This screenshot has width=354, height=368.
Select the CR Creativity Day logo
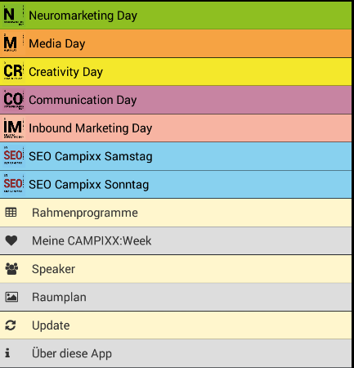point(14,72)
